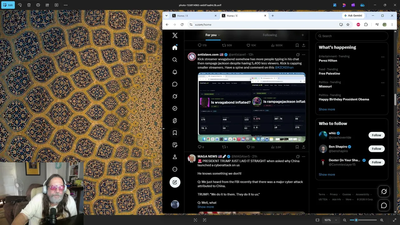The height and width of the screenshot is (225, 400).
Task: Zoom out using the magnifier minus icon
Action: click(x=345, y=220)
